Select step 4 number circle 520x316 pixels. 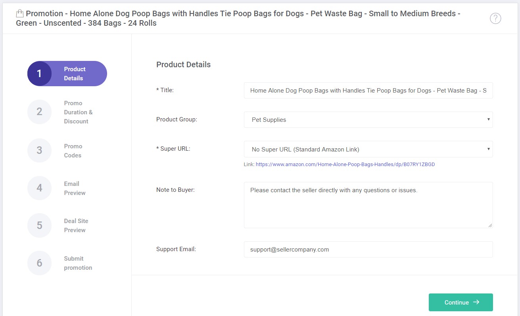tap(39, 188)
